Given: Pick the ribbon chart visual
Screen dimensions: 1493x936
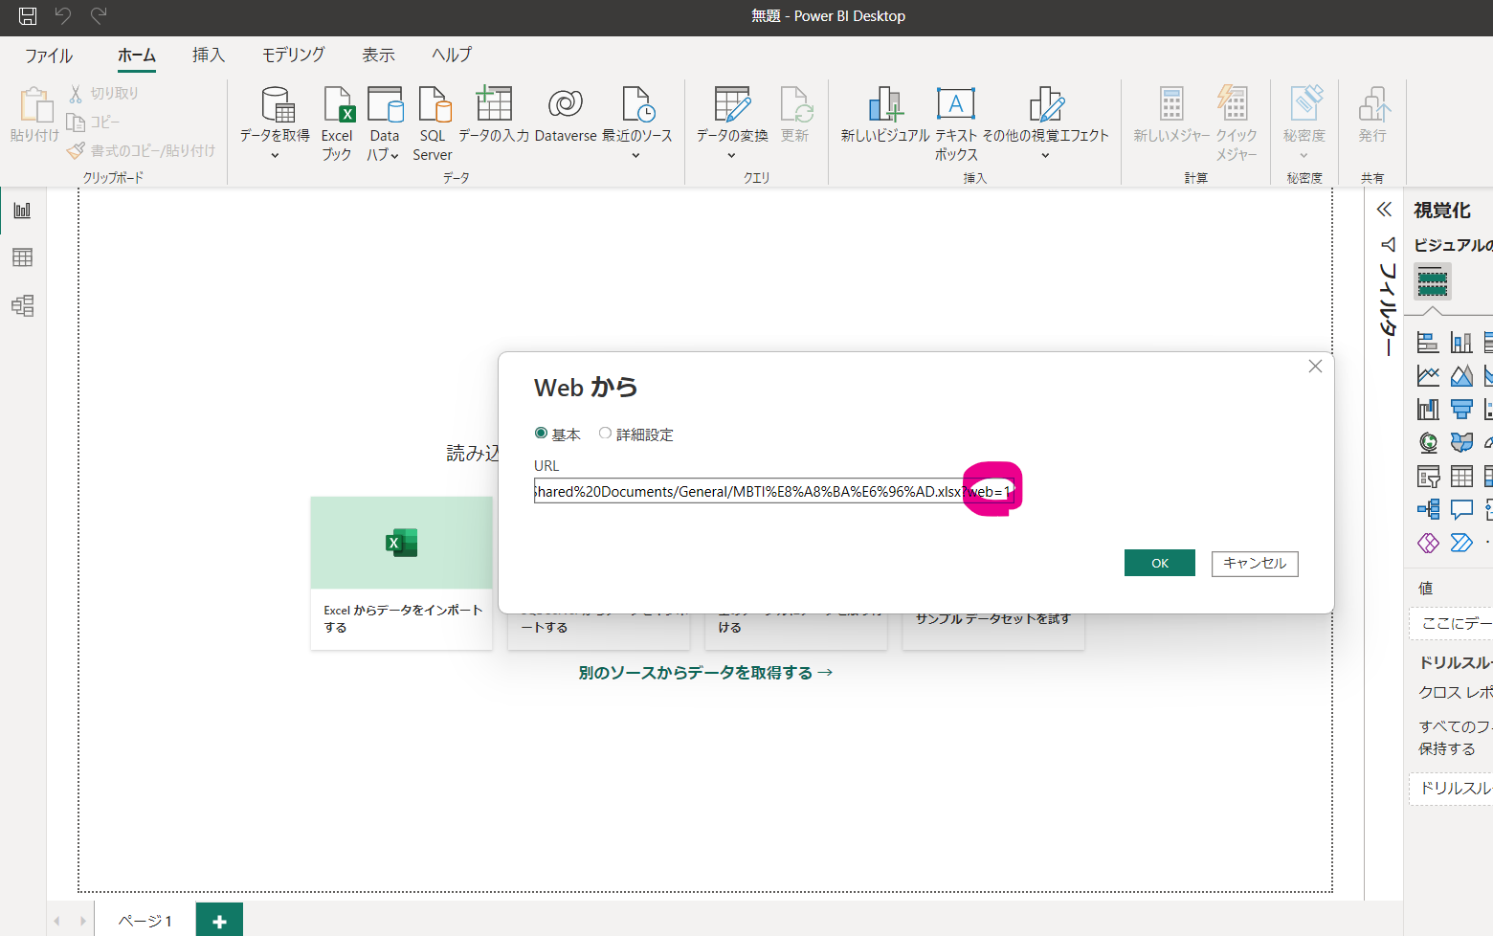Looking at the screenshot, I should [x=1428, y=410].
